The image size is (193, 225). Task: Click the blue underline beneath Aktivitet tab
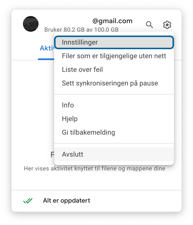pyautogui.click(x=46, y=59)
